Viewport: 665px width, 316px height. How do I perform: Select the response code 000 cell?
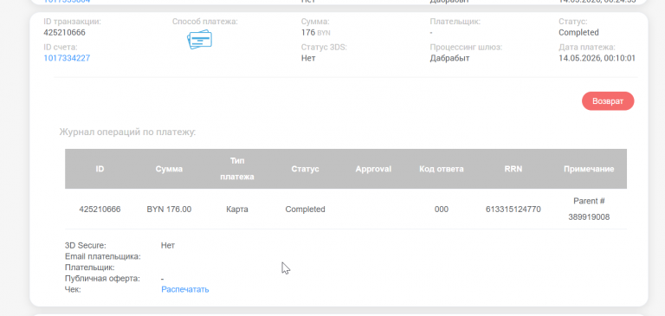click(x=442, y=210)
